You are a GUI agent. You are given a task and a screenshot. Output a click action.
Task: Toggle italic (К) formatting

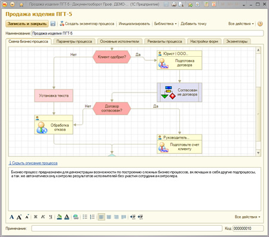[43, 217]
